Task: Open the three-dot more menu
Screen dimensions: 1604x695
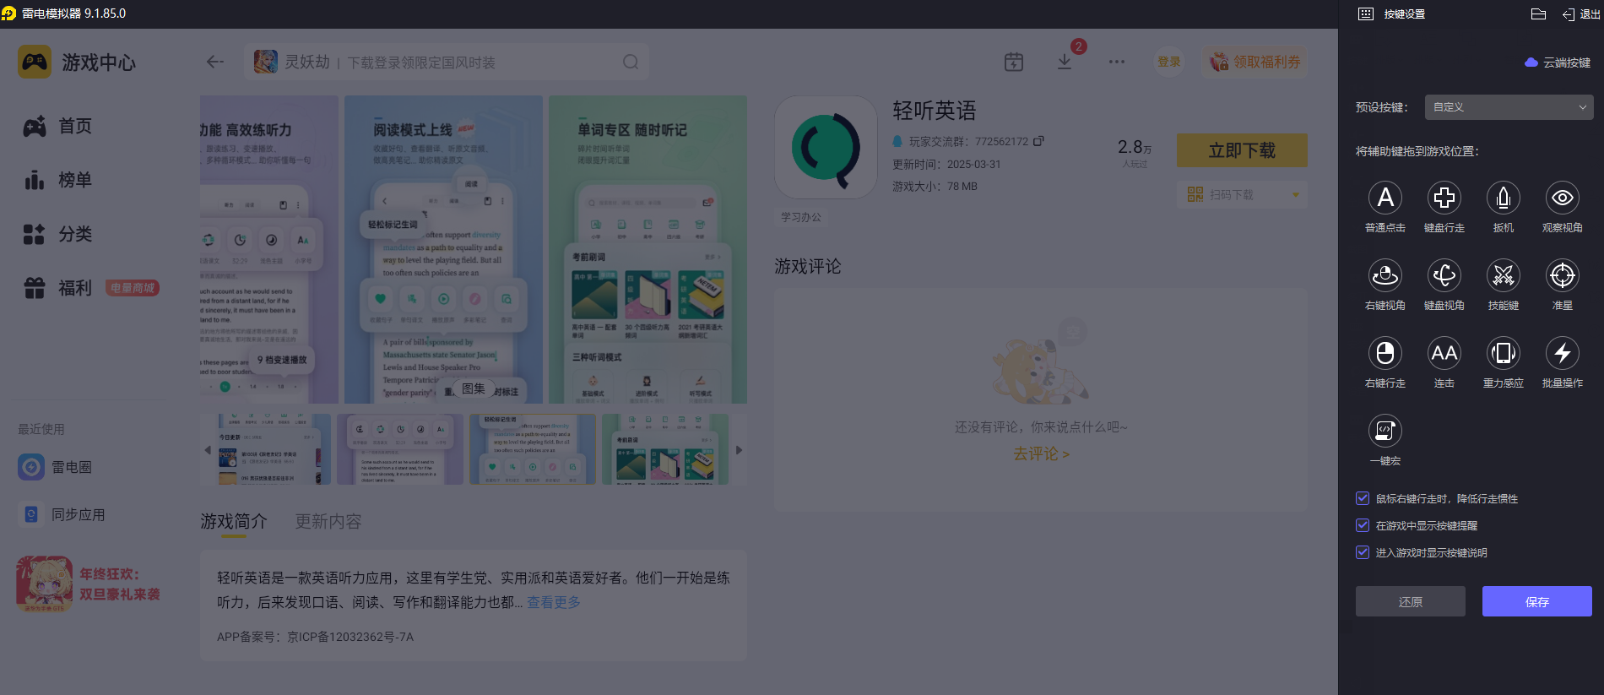Action: 1117,62
